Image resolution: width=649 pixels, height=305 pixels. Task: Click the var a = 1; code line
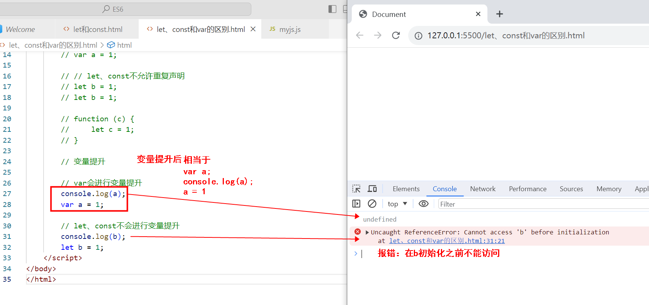point(82,205)
